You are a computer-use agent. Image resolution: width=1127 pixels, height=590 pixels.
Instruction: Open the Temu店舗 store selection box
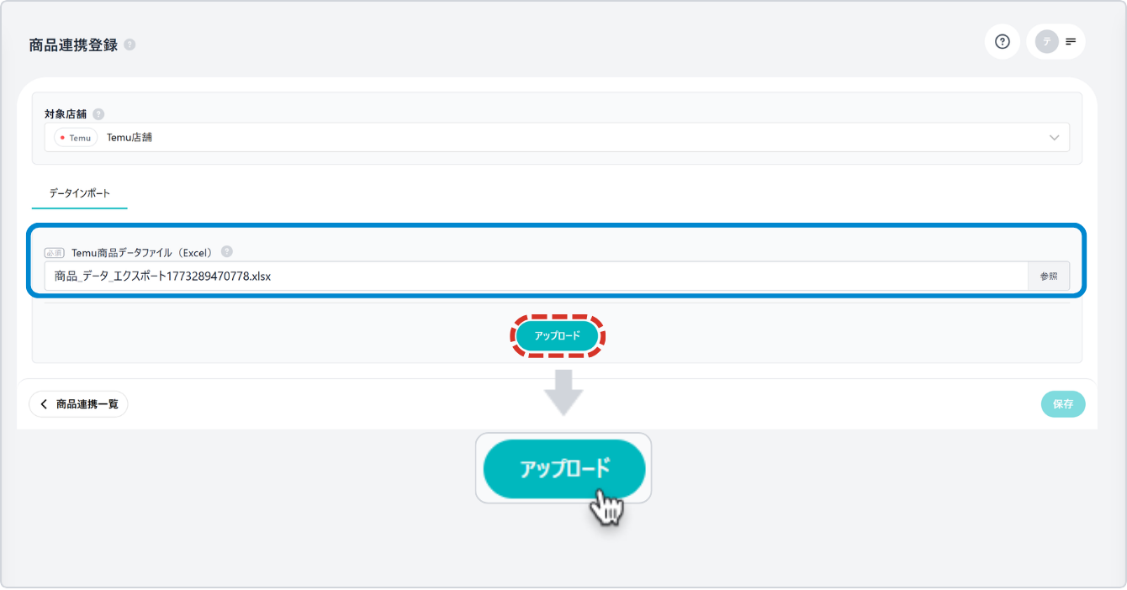click(555, 138)
